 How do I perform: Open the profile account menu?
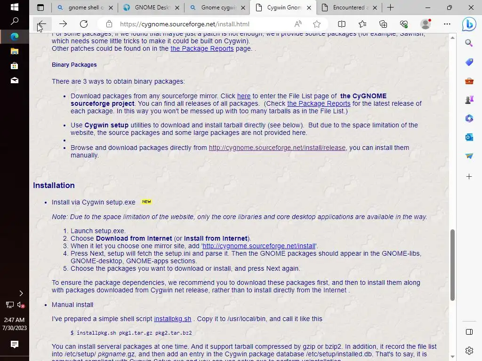point(426,24)
